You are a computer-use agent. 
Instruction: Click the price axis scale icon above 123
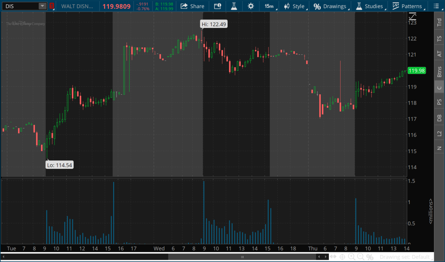coord(412,16)
